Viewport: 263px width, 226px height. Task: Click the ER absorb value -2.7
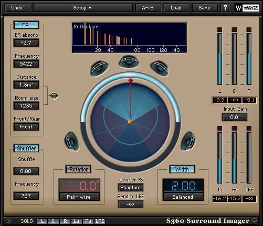click(x=26, y=43)
